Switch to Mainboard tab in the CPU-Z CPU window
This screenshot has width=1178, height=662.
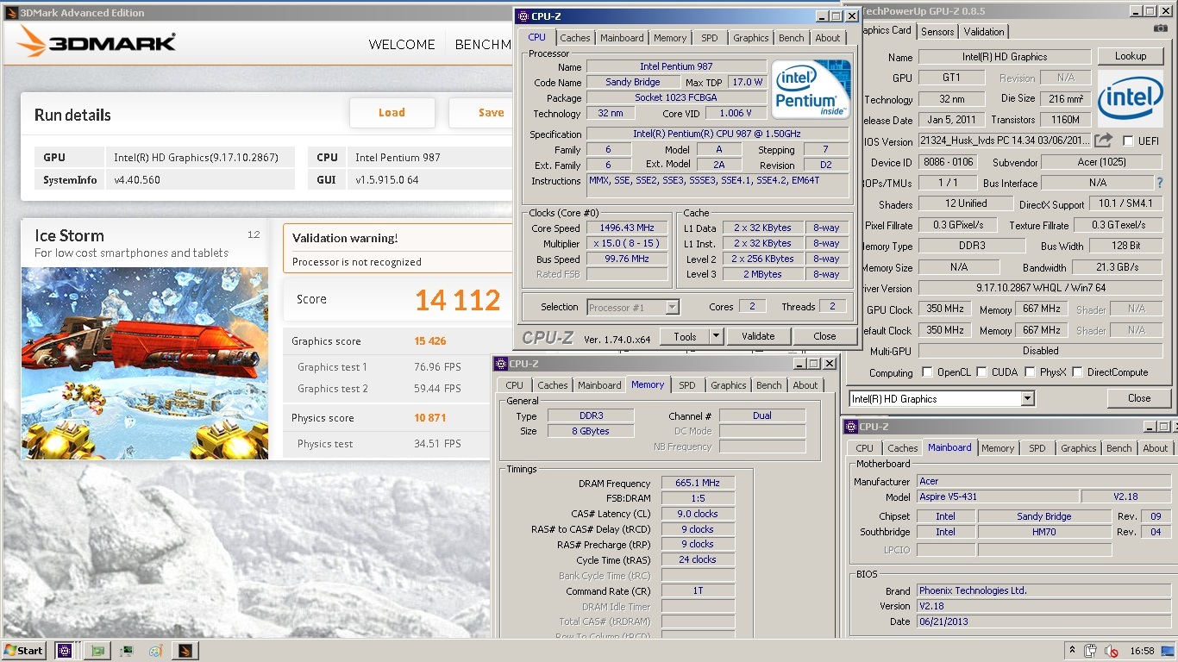point(622,38)
